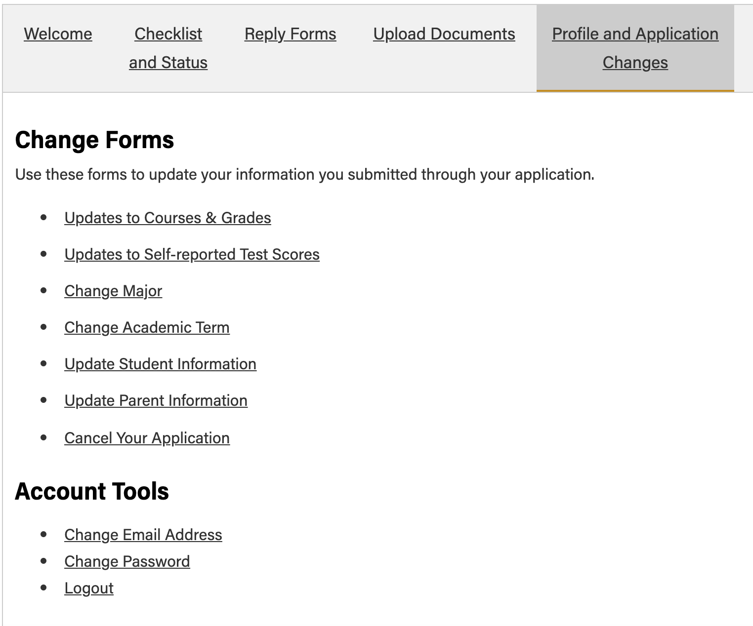Open Update Student Information form
This screenshot has height=626, width=753.
click(x=160, y=364)
